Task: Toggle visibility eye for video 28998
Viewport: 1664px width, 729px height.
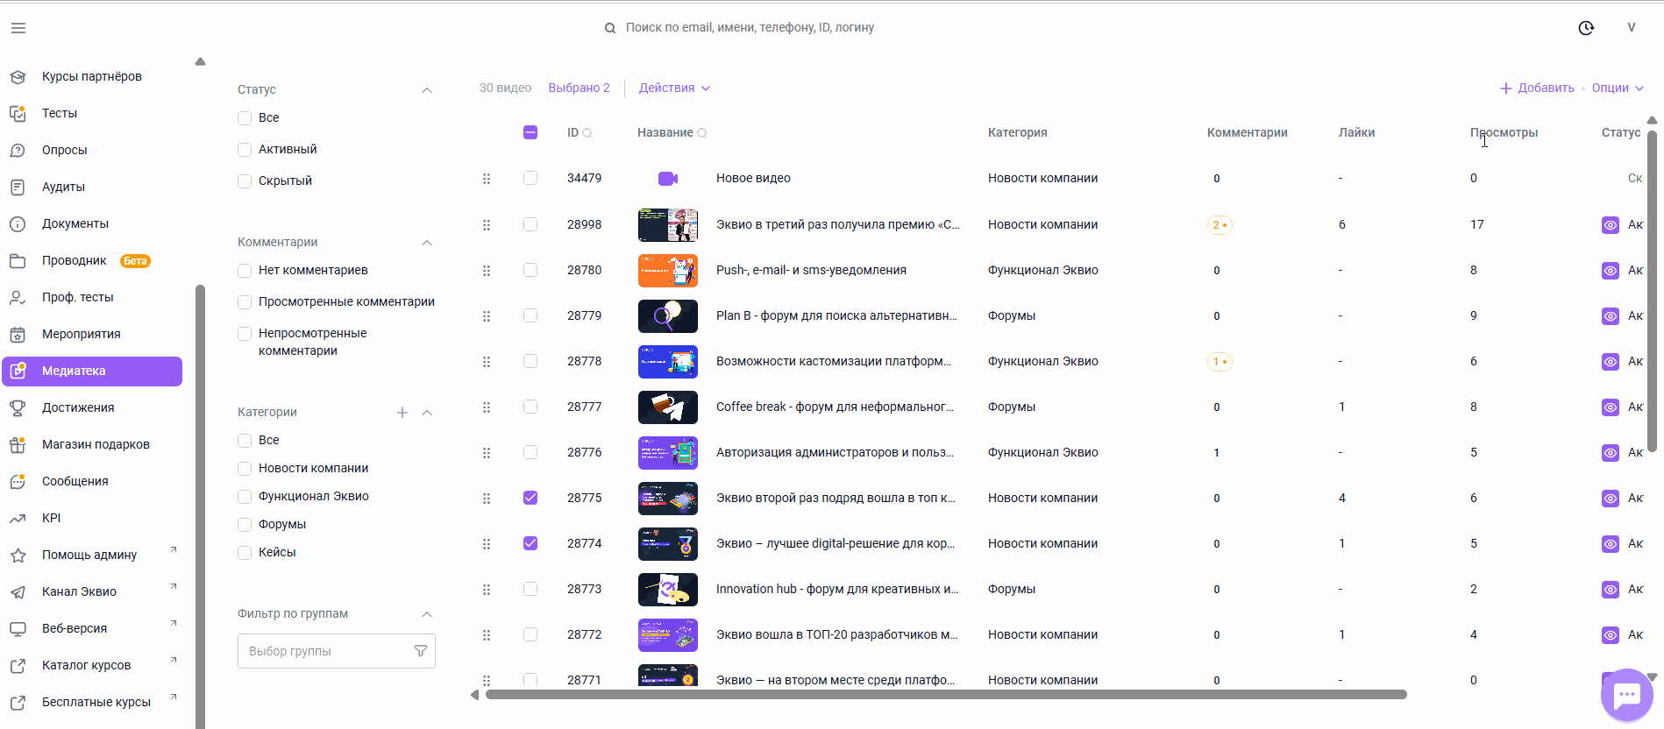Action: [x=1611, y=225]
